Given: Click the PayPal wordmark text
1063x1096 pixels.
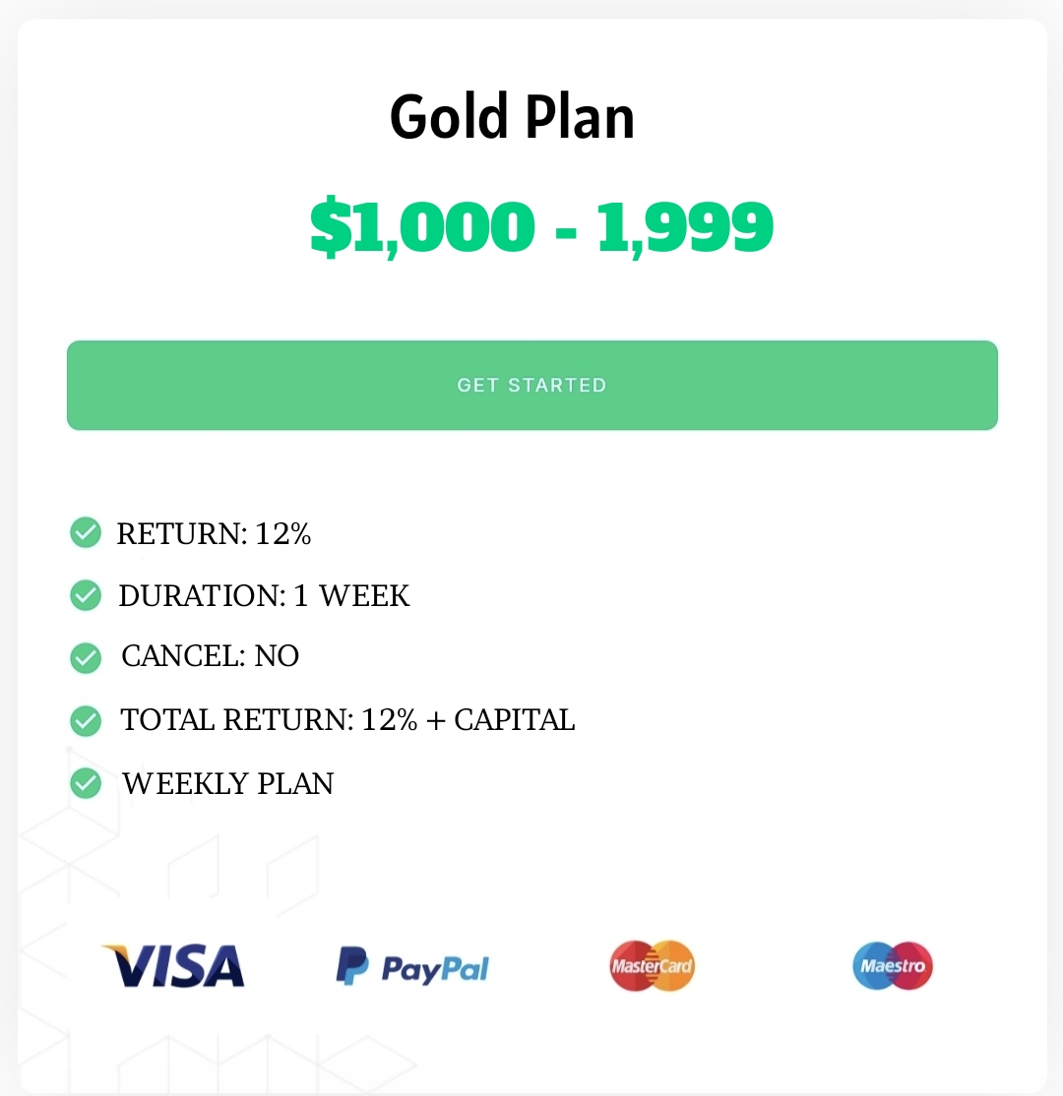Looking at the screenshot, I should pyautogui.click(x=435, y=969).
